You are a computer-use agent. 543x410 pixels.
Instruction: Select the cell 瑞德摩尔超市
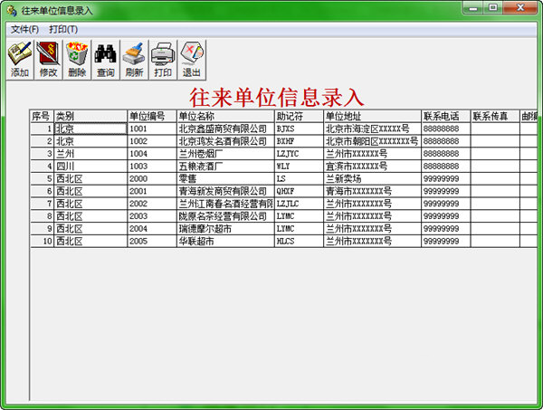click(x=225, y=229)
